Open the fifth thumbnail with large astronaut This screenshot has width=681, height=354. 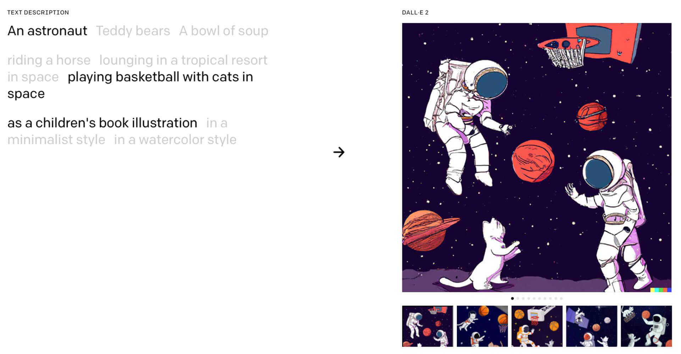646,326
